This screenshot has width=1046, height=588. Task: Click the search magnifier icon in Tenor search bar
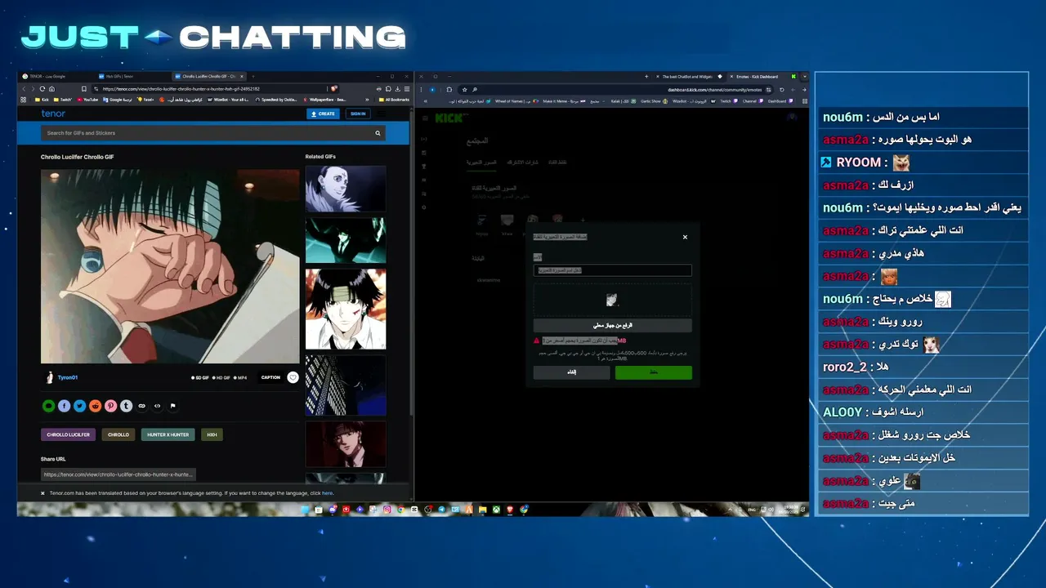click(378, 133)
